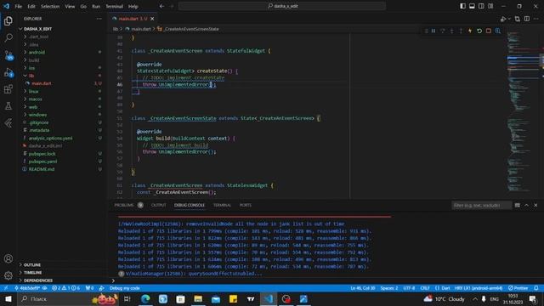544x306 pixels.
Task: Open the Explorer view in activity bar
Action: (x=8, y=20)
